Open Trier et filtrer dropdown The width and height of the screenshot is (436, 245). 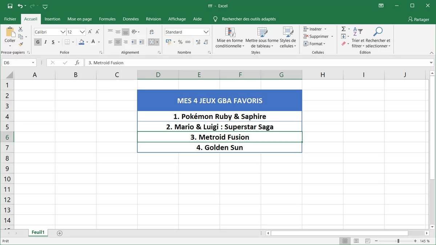coord(358,37)
